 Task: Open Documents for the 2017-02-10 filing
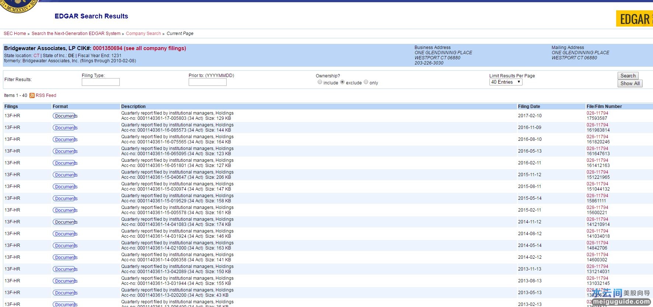(x=65, y=116)
